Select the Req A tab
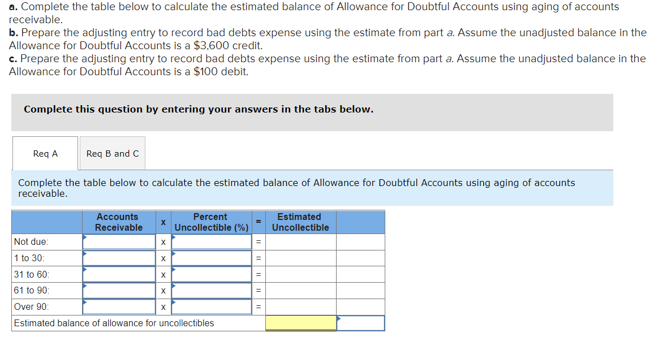 point(45,153)
